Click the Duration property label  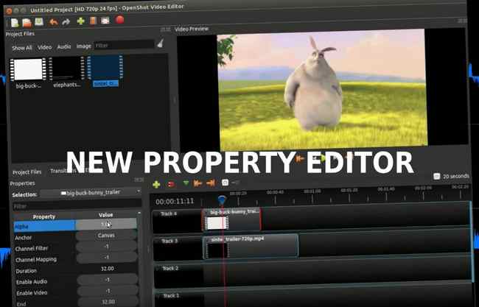27,271
